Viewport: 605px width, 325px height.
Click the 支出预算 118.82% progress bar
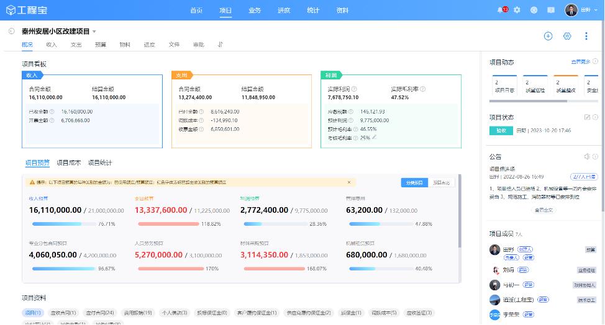coord(168,224)
